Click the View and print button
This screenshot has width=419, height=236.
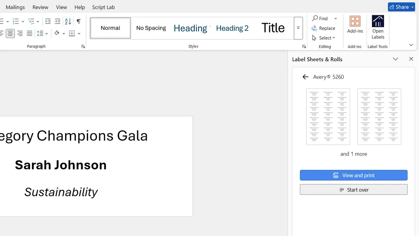tap(354, 175)
